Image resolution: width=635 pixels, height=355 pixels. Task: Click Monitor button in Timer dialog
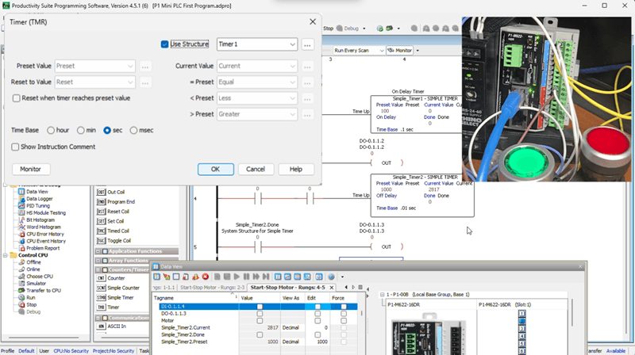tap(30, 169)
